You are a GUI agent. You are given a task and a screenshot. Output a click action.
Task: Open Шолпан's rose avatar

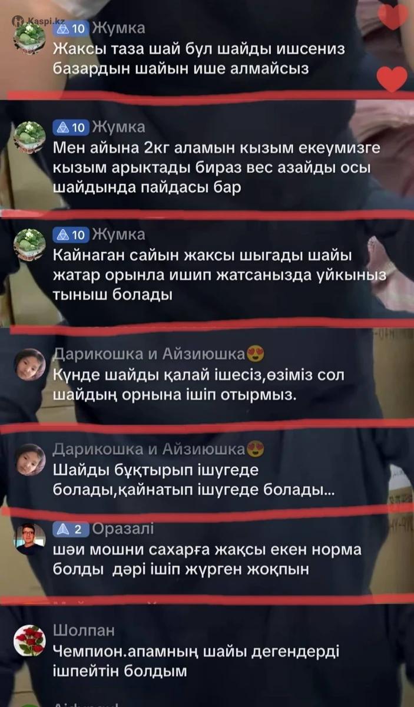tap(30, 641)
